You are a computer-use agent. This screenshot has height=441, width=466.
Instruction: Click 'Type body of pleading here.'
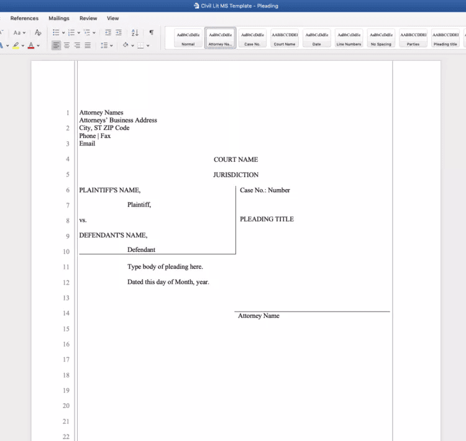coord(165,267)
